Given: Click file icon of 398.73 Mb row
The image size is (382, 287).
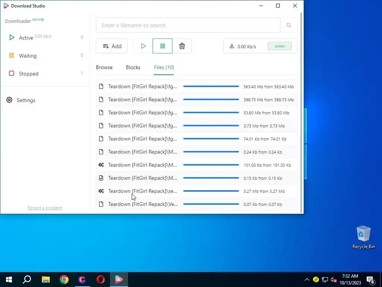Looking at the screenshot, I should (x=101, y=99).
